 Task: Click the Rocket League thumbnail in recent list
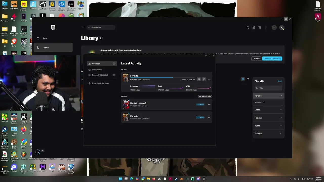[126, 104]
